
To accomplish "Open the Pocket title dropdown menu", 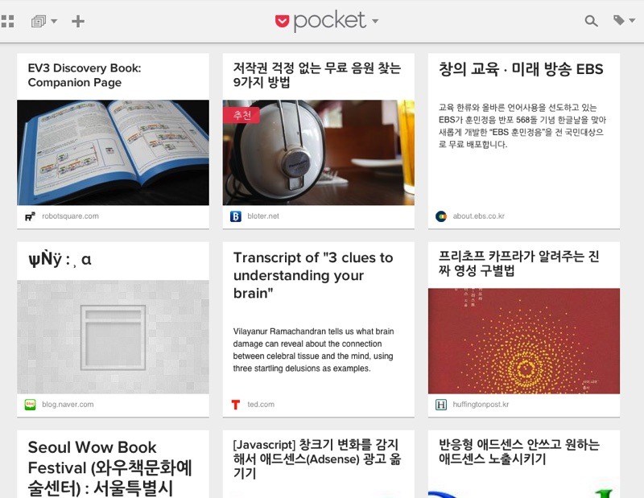I will pyautogui.click(x=375, y=21).
